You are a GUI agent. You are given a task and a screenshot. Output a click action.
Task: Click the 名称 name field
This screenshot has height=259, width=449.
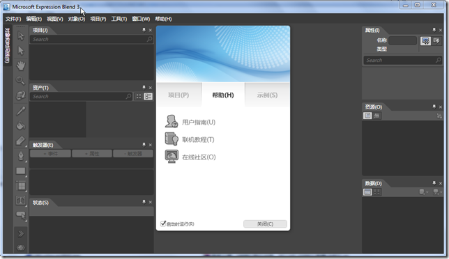click(x=402, y=40)
